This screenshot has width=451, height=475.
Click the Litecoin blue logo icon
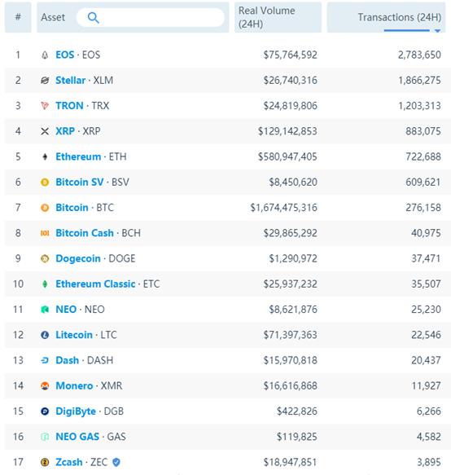(45, 335)
